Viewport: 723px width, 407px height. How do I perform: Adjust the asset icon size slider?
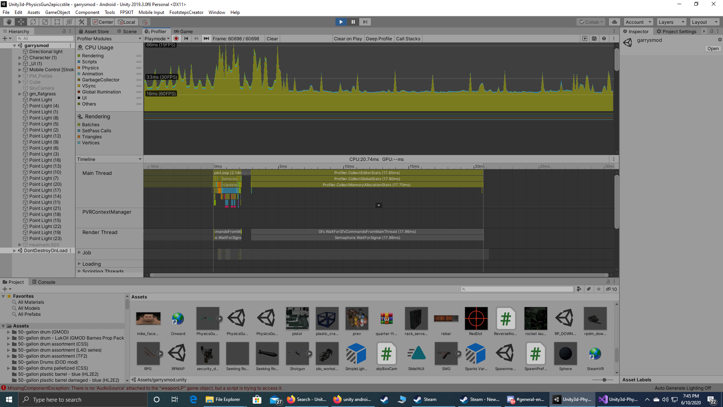coord(604,380)
